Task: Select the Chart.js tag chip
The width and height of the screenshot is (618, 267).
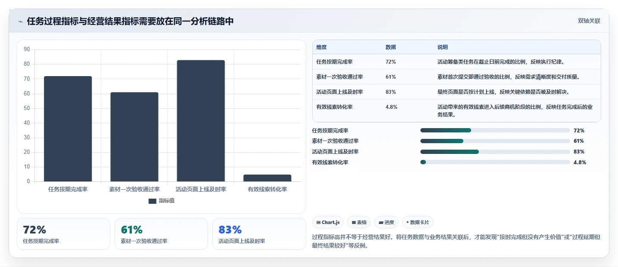Action: click(x=328, y=222)
